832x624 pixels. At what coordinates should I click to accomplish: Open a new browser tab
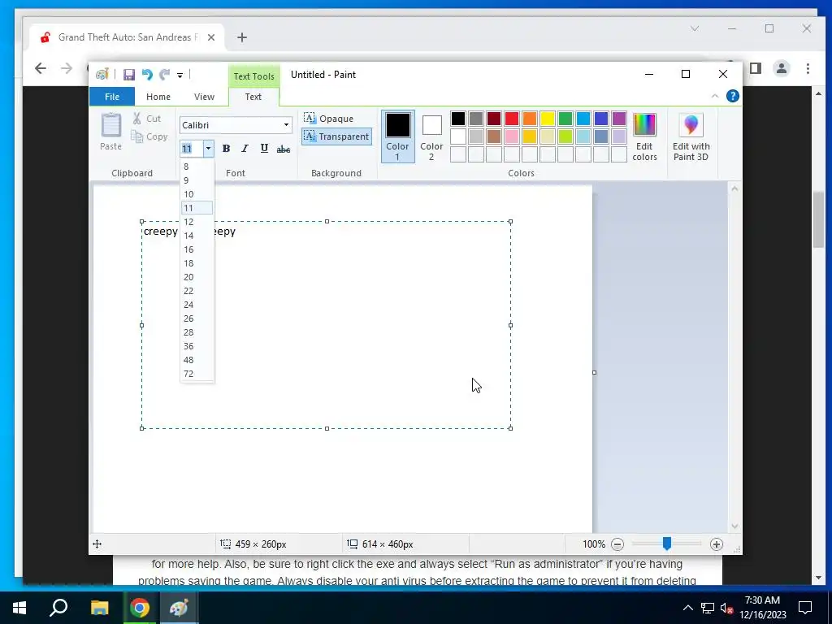(x=242, y=37)
